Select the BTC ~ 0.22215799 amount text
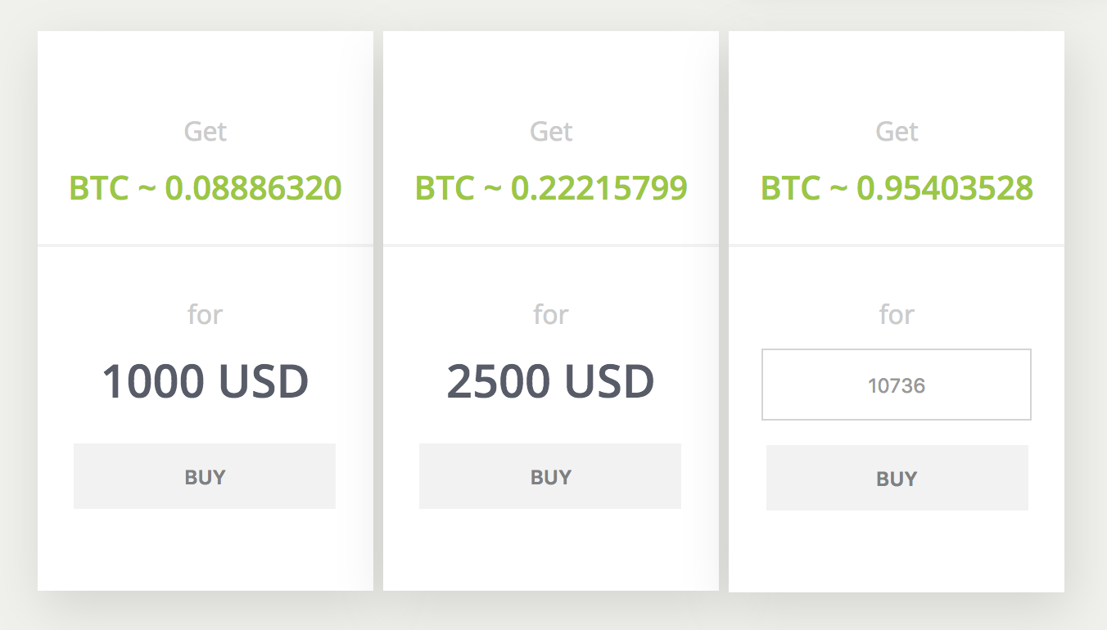The height and width of the screenshot is (630, 1107). point(550,188)
